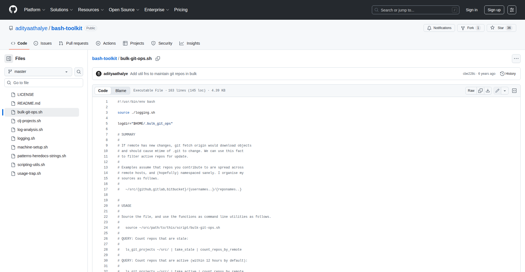
Task: Focus the Go to file field
Action: point(44,83)
